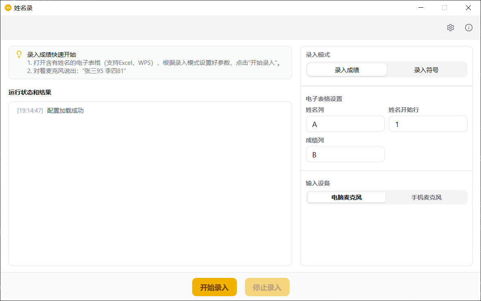Click the 姓名列 input field
Image resolution: width=481 pixels, height=301 pixels.
[345, 124]
